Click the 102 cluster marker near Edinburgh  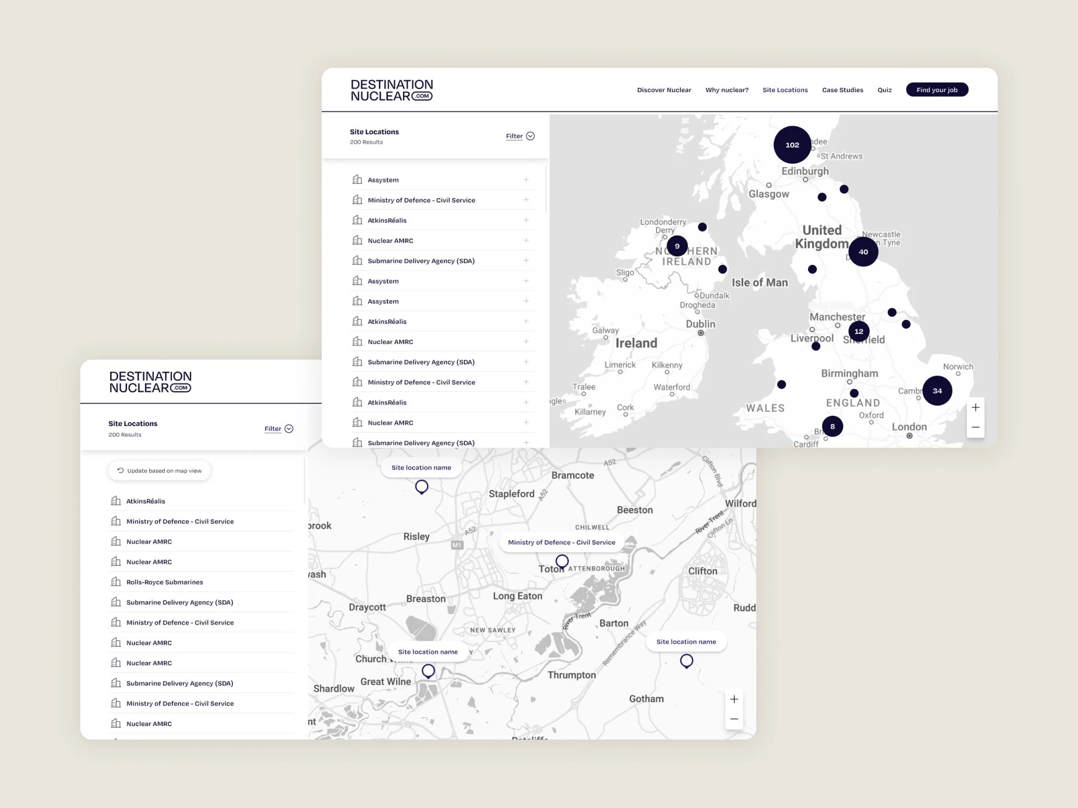pyautogui.click(x=792, y=145)
